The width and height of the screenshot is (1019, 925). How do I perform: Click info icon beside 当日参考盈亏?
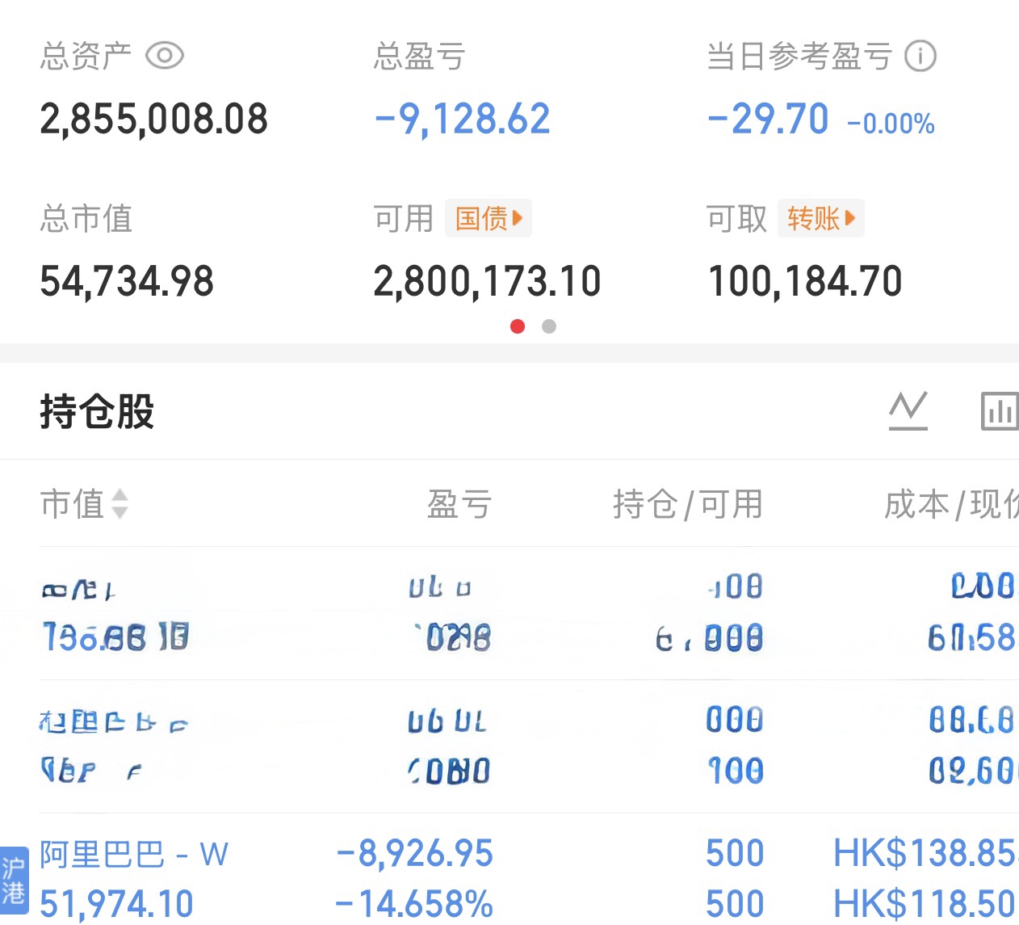pos(920,56)
